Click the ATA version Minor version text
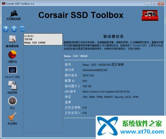Image resolution: width=166 pixels, height=139 pixels. 106,92
